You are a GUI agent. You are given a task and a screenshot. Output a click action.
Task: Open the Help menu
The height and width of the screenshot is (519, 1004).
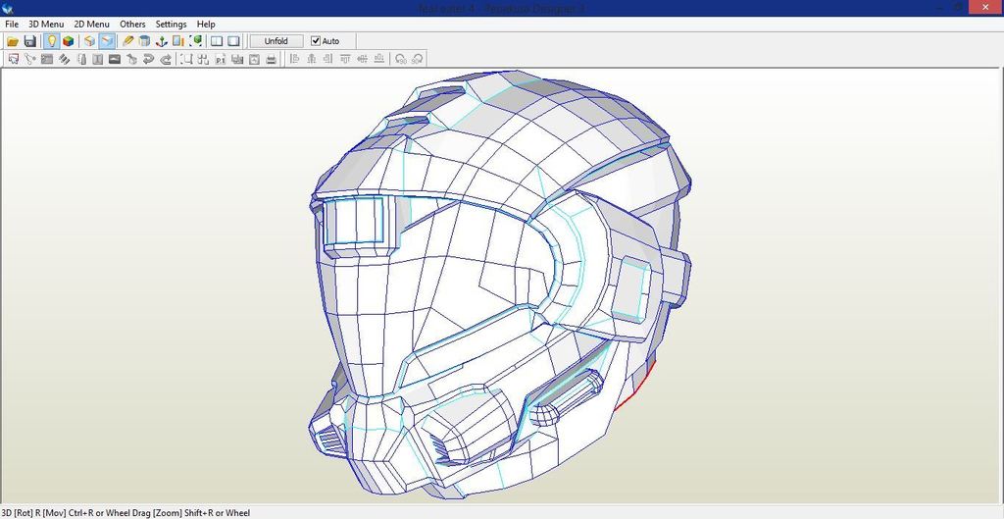[206, 24]
